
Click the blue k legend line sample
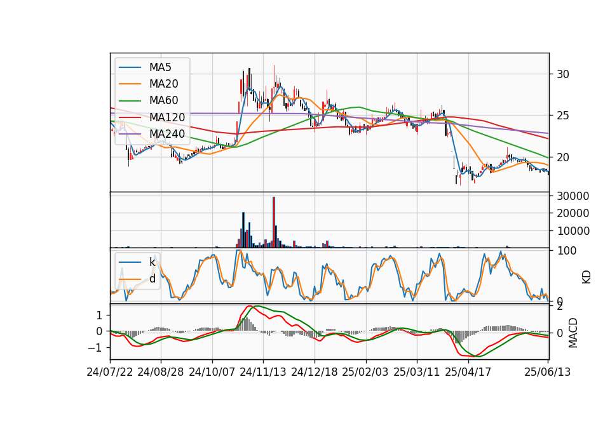pos(130,262)
